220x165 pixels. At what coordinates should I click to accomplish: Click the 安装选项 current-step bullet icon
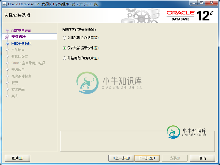7,37
